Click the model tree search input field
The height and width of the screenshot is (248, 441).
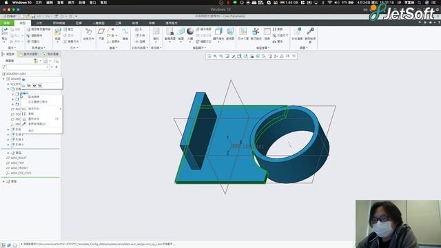28,68
